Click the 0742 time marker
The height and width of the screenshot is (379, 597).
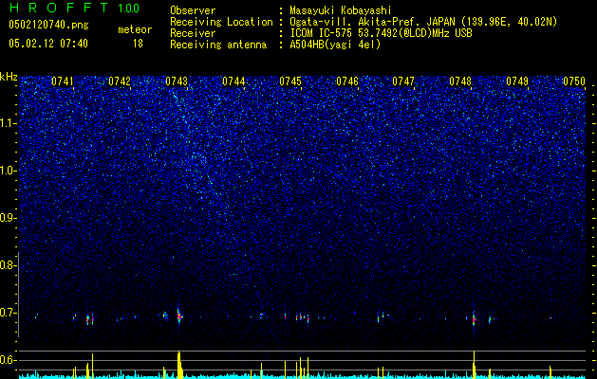tap(120, 81)
